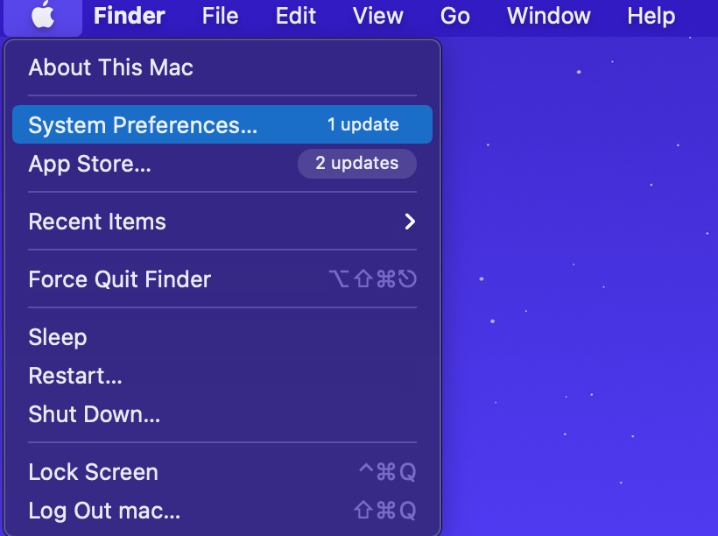The image size is (718, 536).
Task: Choose App Store from the Apple menu
Action: [x=89, y=164]
